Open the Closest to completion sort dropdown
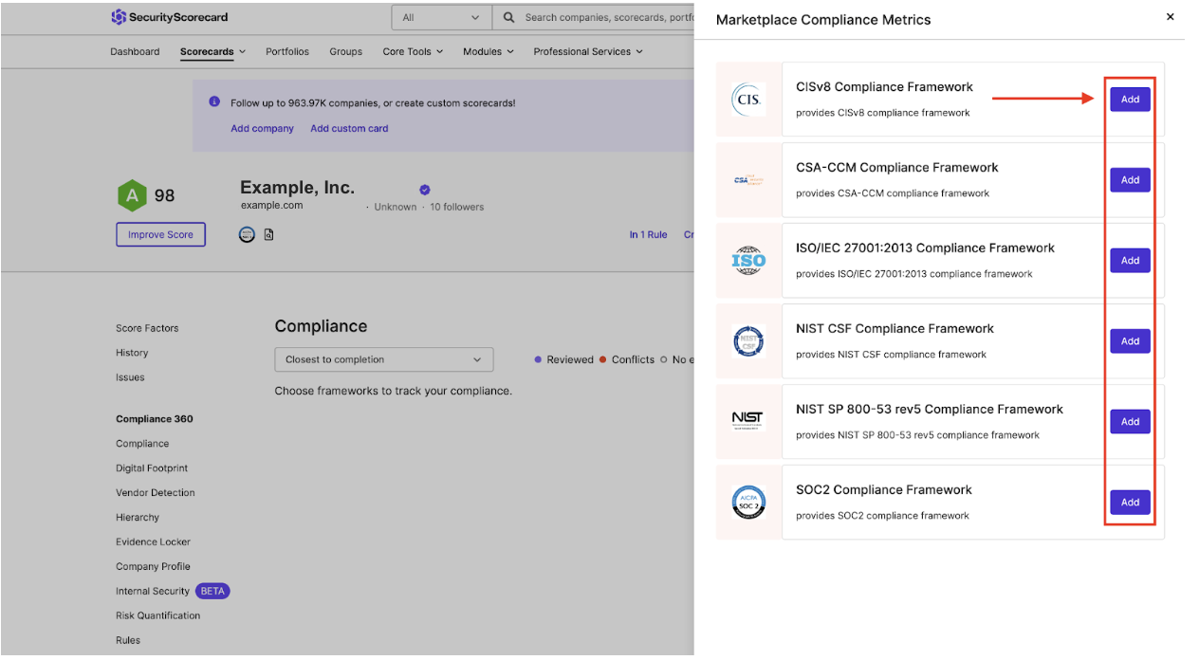The height and width of the screenshot is (660, 1199). 384,359
